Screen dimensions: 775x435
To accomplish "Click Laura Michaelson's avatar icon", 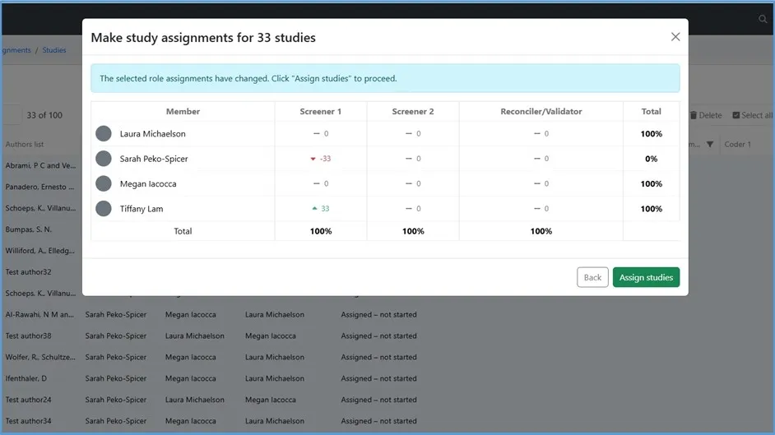I will tap(104, 134).
